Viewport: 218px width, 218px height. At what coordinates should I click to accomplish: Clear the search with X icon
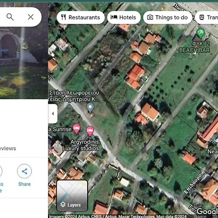click(31, 17)
